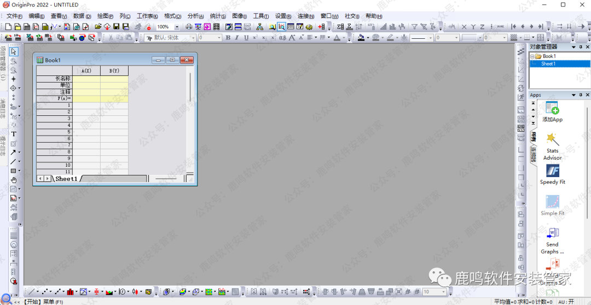Image resolution: width=591 pixels, height=305 pixels.
Task: Collapse the Book1 tree node
Action: (532, 56)
